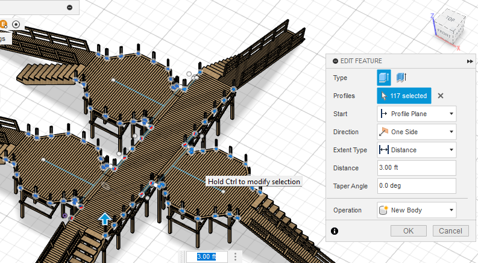
Task: Open the Extent Type 'Distance' dropdown
Action: tap(417, 150)
